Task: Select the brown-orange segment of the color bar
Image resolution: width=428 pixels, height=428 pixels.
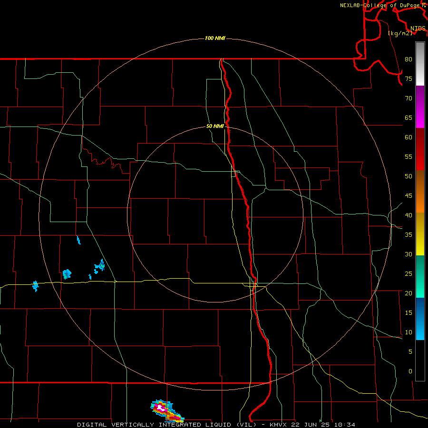Action: (420, 191)
